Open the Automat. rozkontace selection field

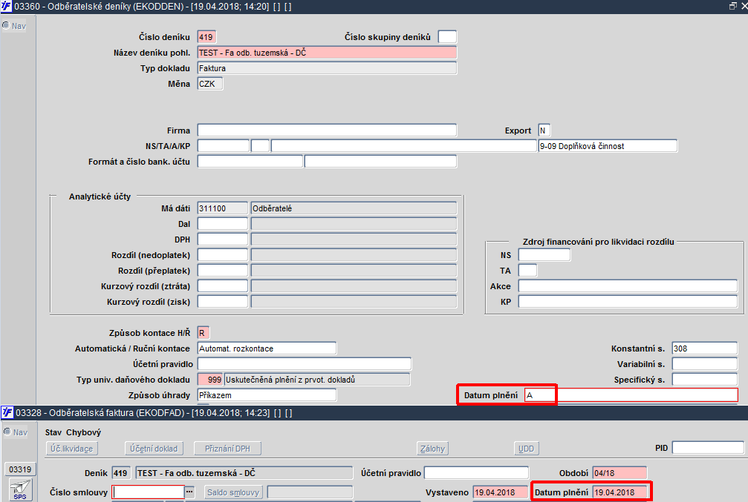click(x=267, y=349)
